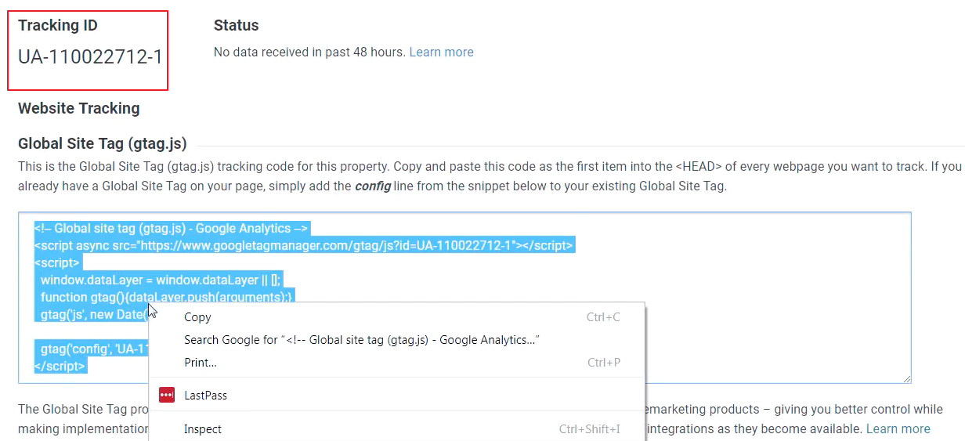
Task: Click the googletagmanager script src line
Action: [x=304, y=246]
